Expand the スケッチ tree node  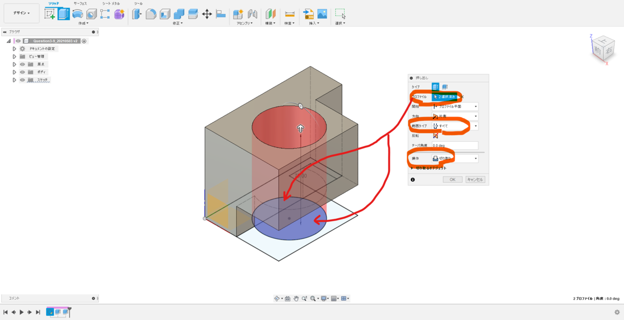coord(15,80)
